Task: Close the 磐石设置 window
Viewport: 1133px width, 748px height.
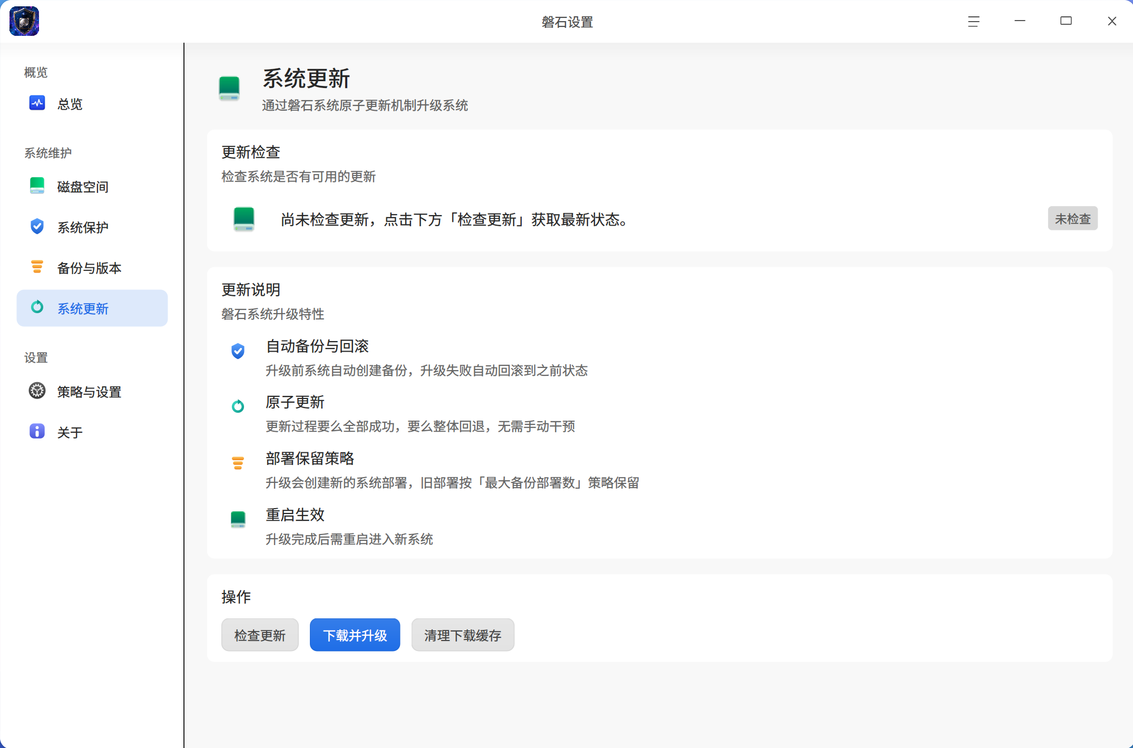Action: pos(1112,21)
